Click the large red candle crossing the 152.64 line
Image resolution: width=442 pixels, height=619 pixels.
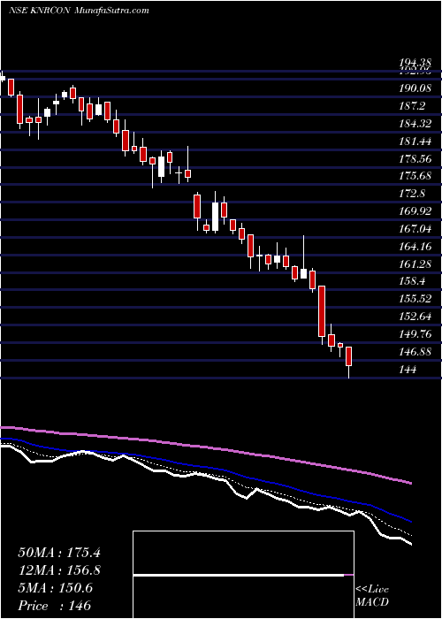coord(322,311)
